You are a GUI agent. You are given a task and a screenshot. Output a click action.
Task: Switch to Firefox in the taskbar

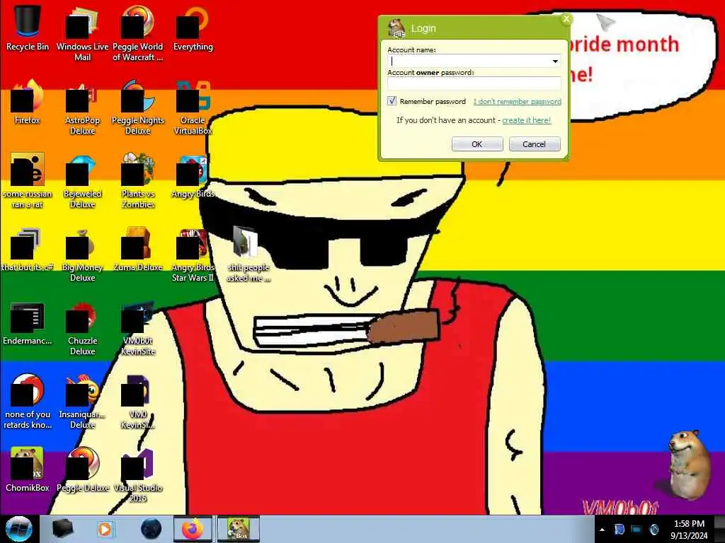click(193, 529)
